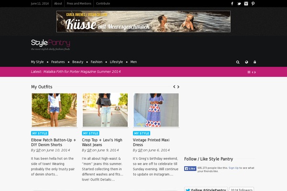Click MY STYLE tag above Elbow Patch post
287x191 pixels.
pyautogui.click(x=40, y=133)
